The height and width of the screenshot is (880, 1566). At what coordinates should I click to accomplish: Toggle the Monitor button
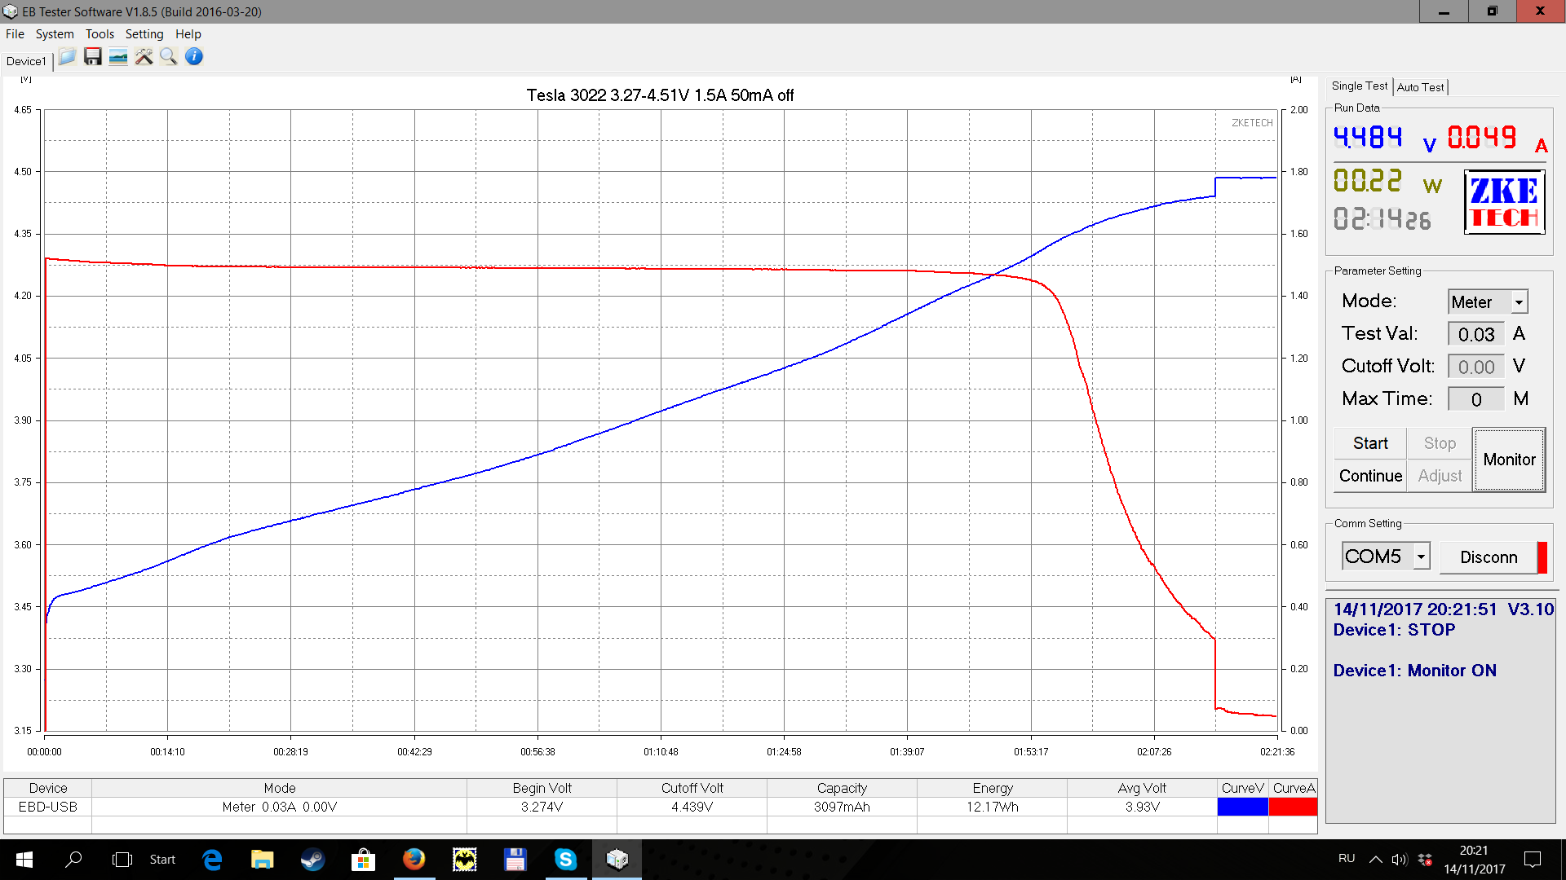[1509, 460]
